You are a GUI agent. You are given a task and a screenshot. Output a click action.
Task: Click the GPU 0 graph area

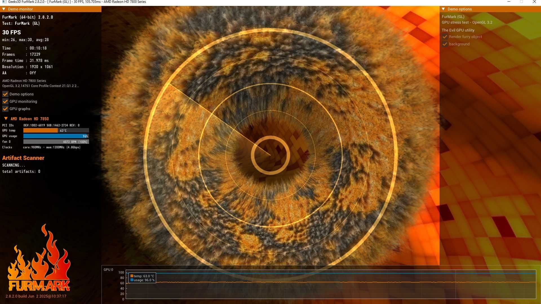coord(331,284)
